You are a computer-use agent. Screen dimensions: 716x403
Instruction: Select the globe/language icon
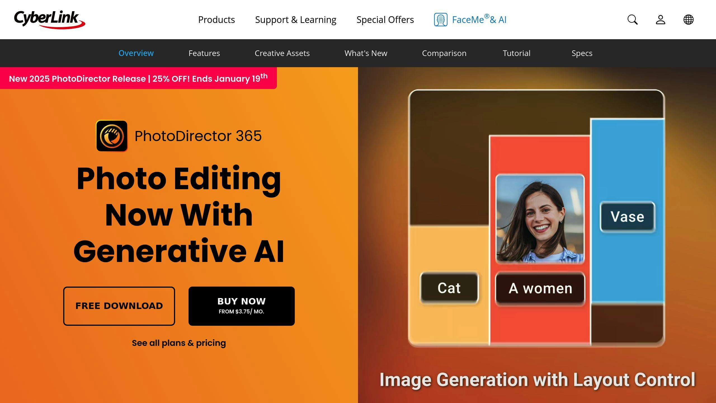click(x=689, y=20)
